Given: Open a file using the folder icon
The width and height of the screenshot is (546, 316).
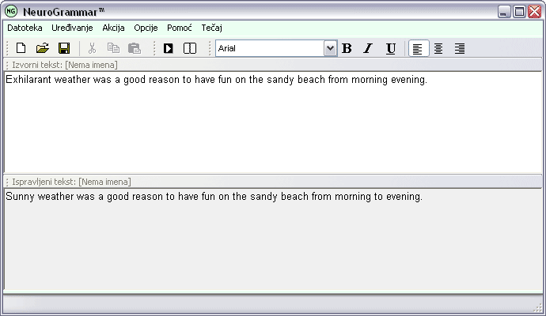Looking at the screenshot, I should [43, 48].
